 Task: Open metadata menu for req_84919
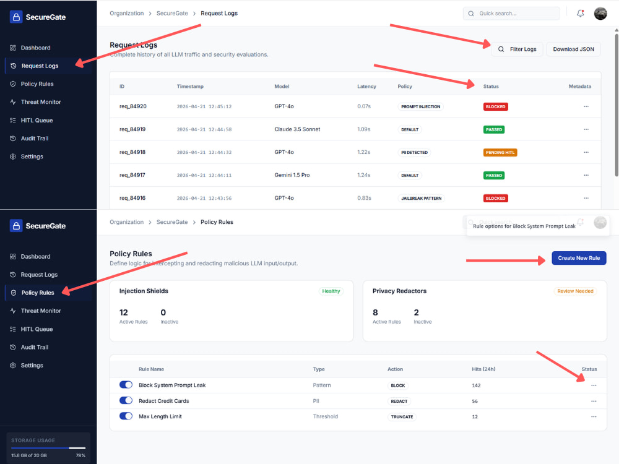click(586, 129)
